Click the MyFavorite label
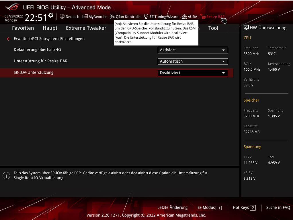 (x=97, y=17)
